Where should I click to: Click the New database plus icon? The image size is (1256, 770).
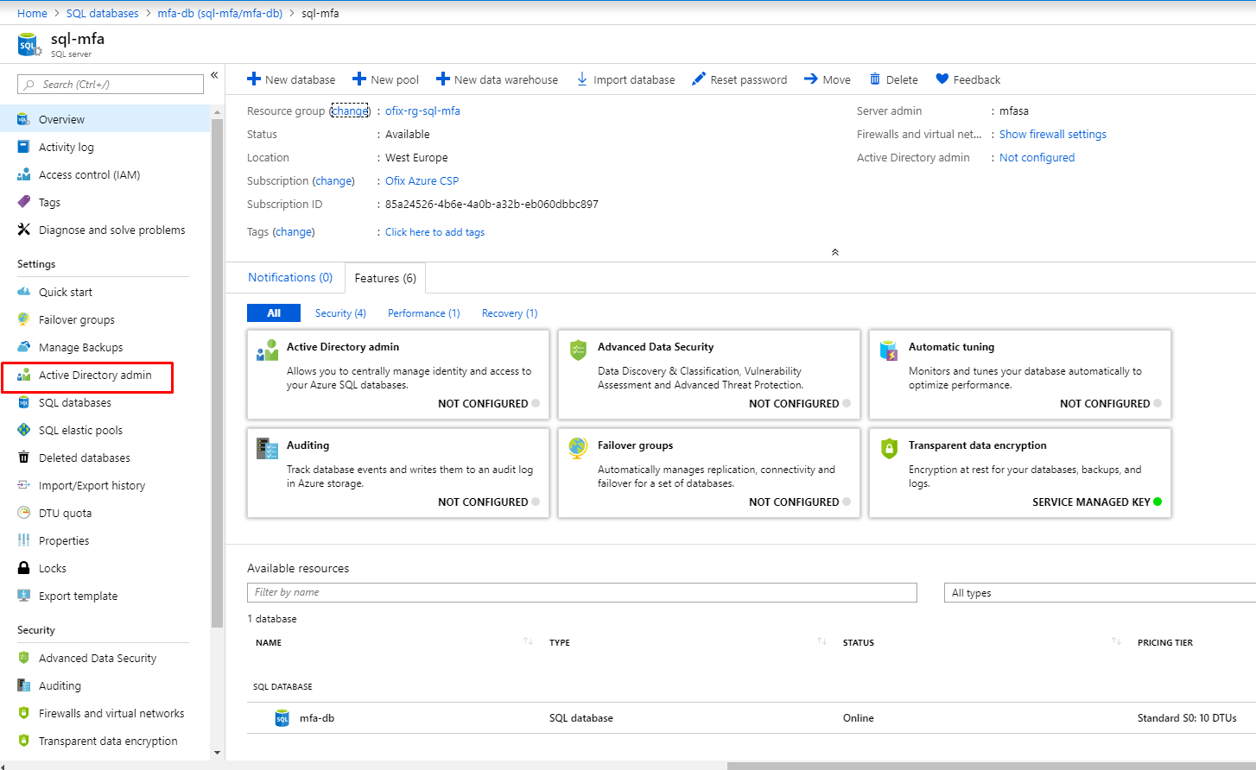click(x=254, y=79)
